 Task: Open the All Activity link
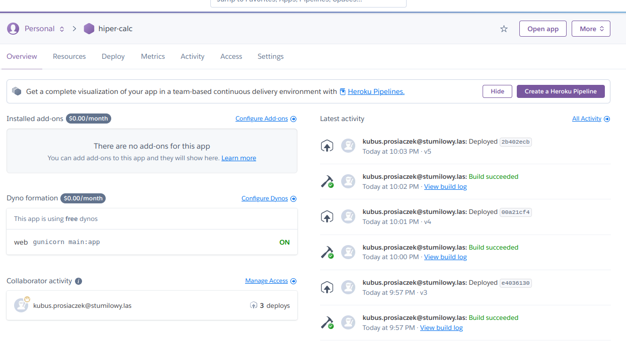587,119
